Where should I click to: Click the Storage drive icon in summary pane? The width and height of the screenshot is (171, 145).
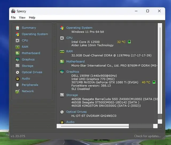[62, 95]
